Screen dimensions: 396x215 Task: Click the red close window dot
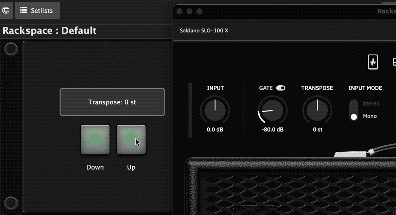[179, 11]
